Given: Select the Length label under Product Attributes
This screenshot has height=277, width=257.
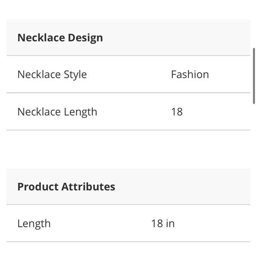Looking at the screenshot, I should point(34,223).
